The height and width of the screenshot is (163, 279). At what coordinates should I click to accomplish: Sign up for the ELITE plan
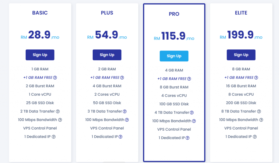coord(241,55)
